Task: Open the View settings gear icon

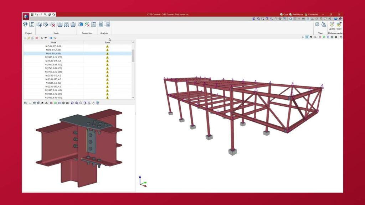Action: 317,24
